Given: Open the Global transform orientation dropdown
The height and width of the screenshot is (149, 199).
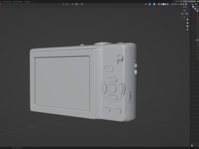Looking at the screenshot, I should coord(66,4).
